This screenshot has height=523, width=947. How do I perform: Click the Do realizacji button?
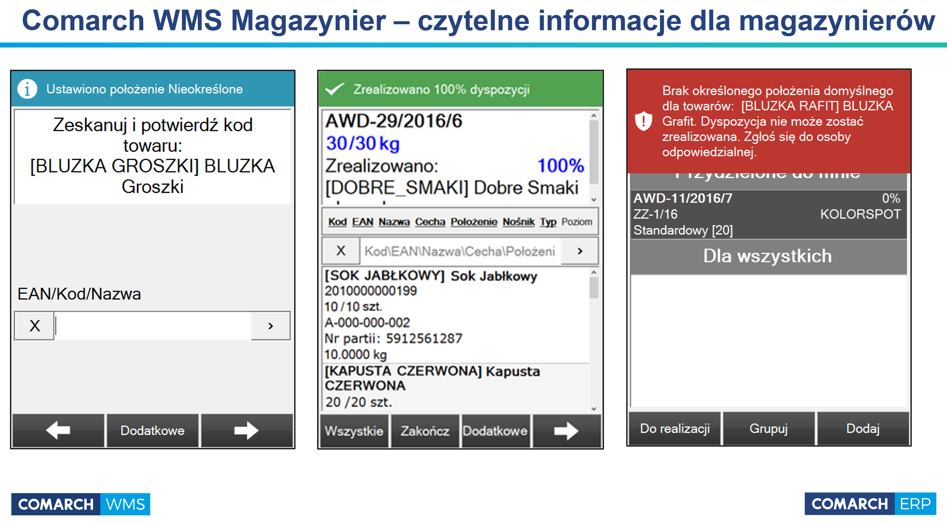click(675, 428)
